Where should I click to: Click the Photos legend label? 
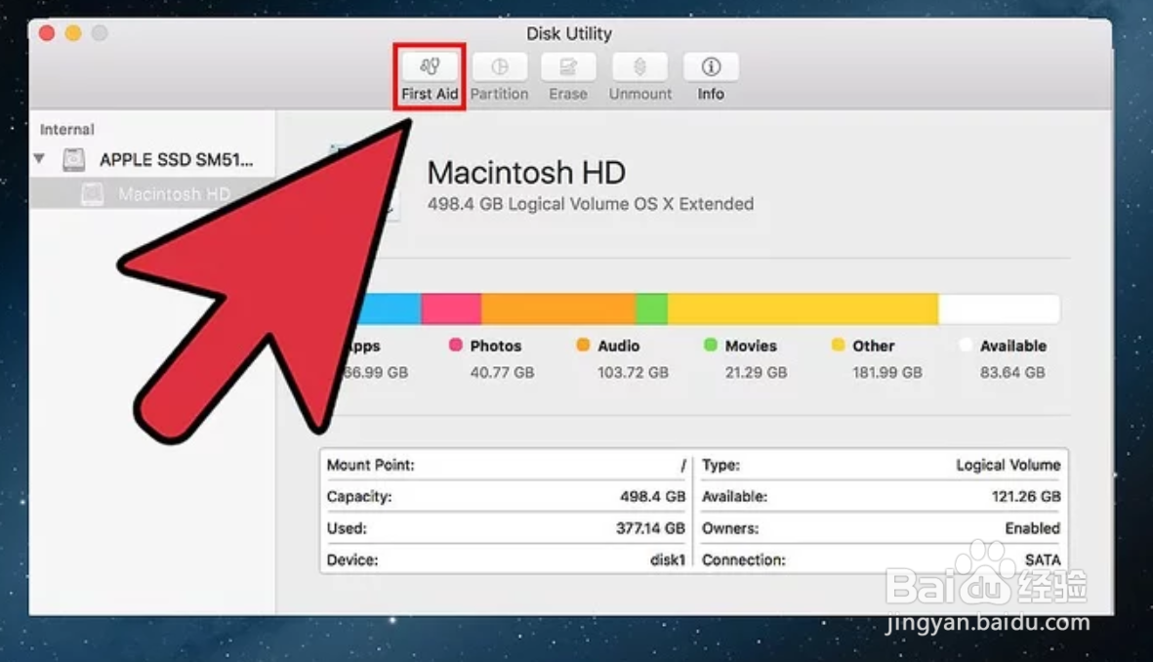(x=496, y=346)
